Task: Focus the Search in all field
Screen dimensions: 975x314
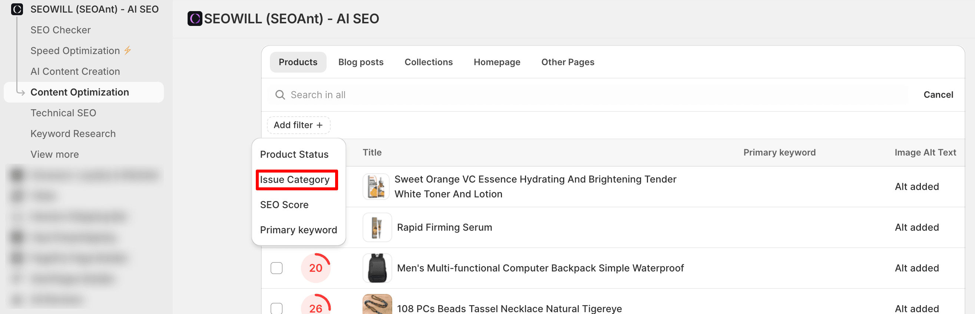Action: point(568,95)
